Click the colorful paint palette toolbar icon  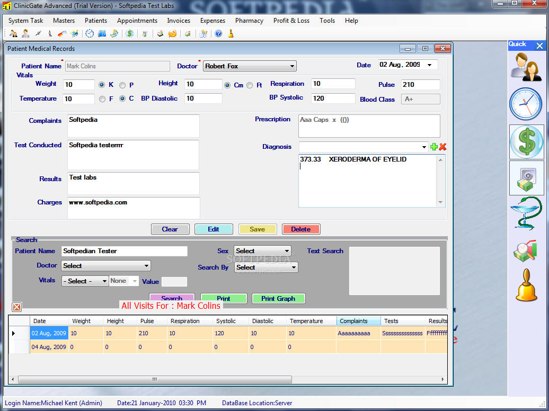(75, 33)
